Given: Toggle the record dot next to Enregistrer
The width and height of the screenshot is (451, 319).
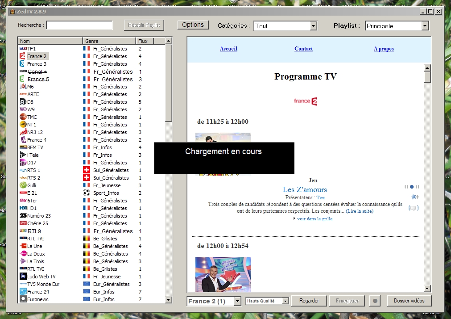Looking at the screenshot, I should [x=375, y=301].
